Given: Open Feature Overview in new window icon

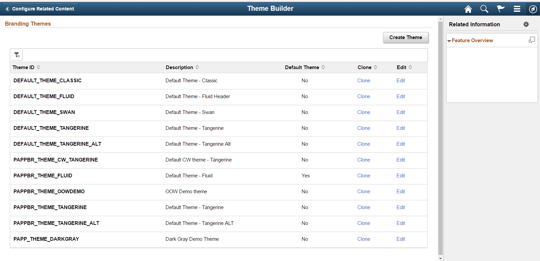Looking at the screenshot, I should (532, 40).
